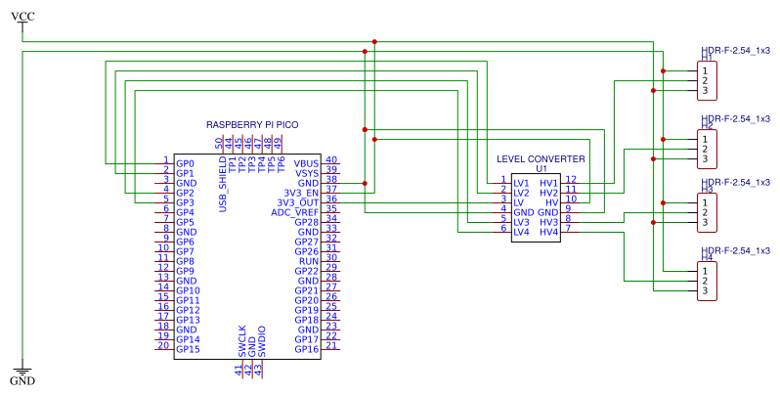Select the TP6 test point label
The image size is (780, 397).
tap(282, 164)
